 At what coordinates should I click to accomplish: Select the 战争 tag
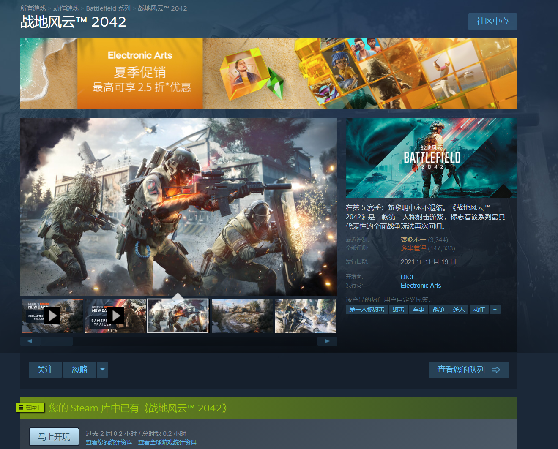439,310
